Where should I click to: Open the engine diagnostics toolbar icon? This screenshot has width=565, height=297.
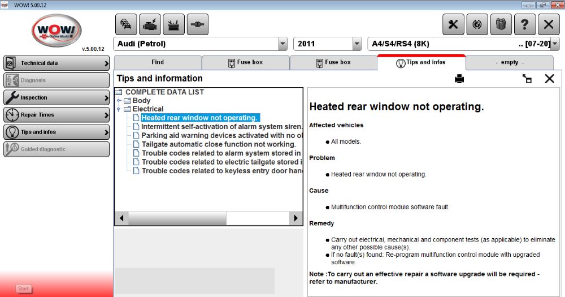tap(150, 24)
